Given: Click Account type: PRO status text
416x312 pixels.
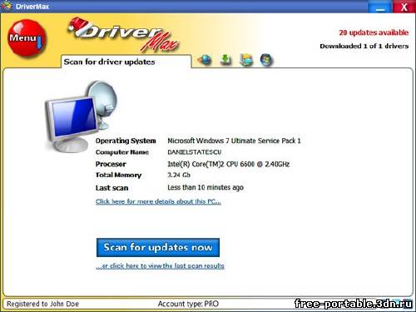Looking at the screenshot, I should [188, 304].
